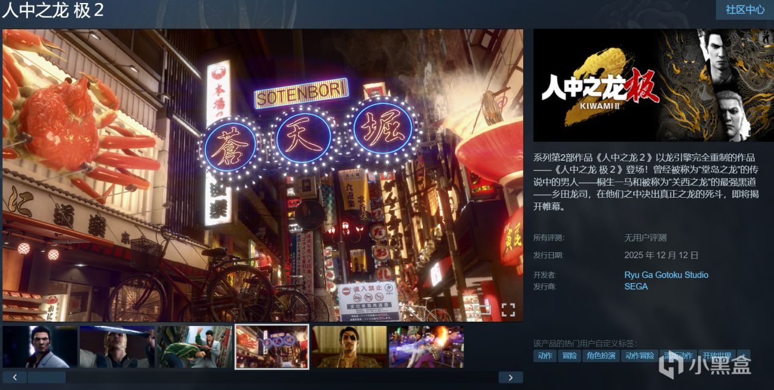Click the release date 2025 年 12 月 12 日
Viewport: 774px width, 390px height.
coord(662,255)
